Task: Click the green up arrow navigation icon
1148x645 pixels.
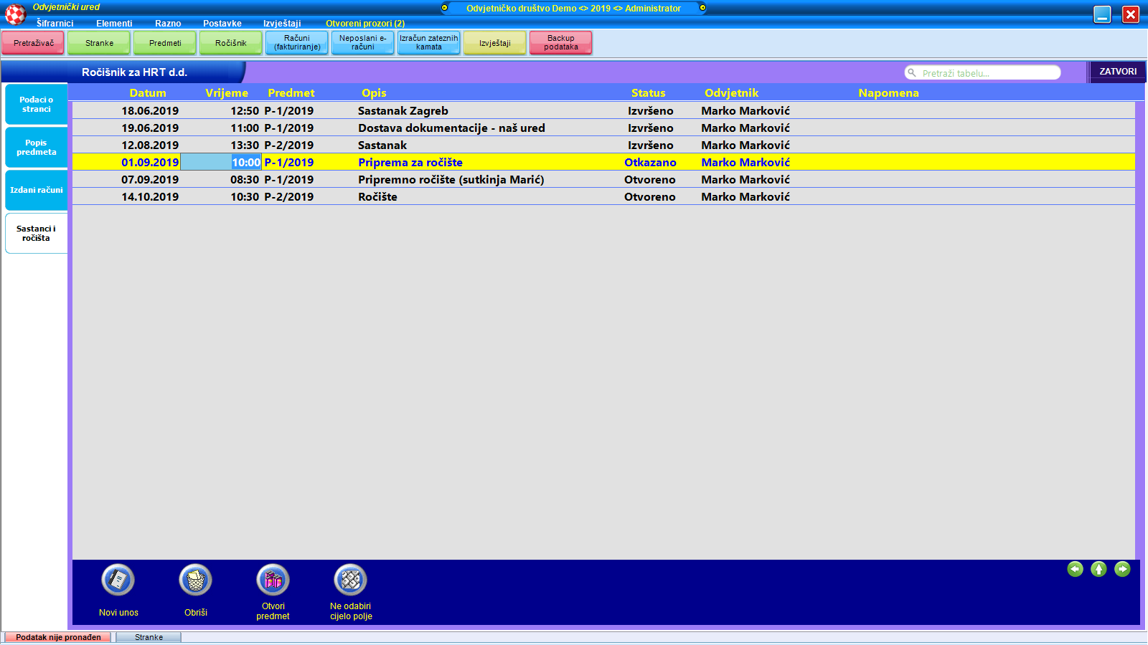Action: pos(1098,569)
